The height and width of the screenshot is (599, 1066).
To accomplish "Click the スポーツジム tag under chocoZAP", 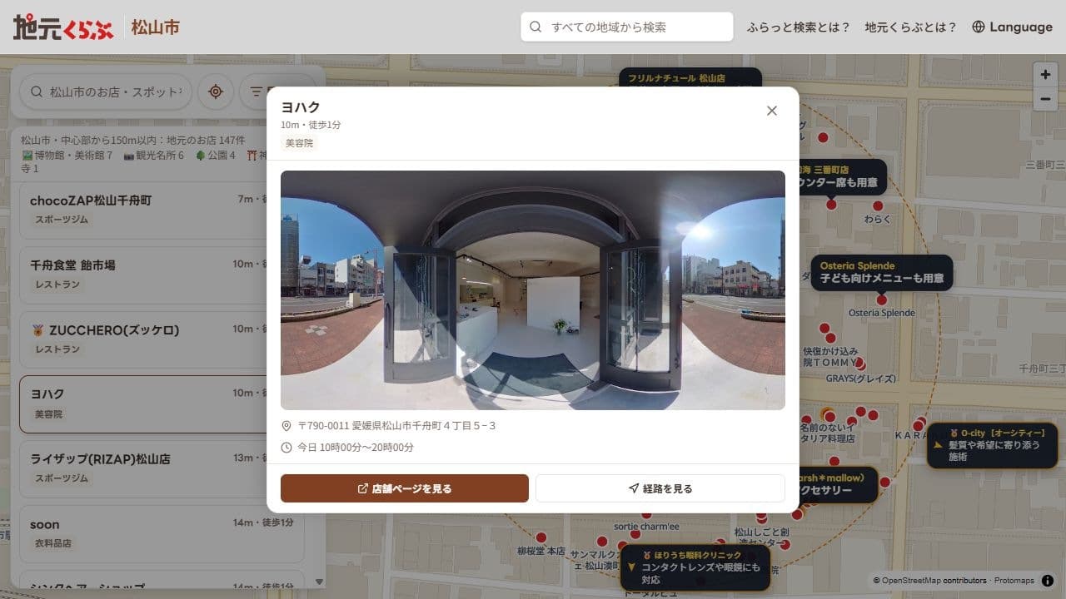I will (x=62, y=220).
